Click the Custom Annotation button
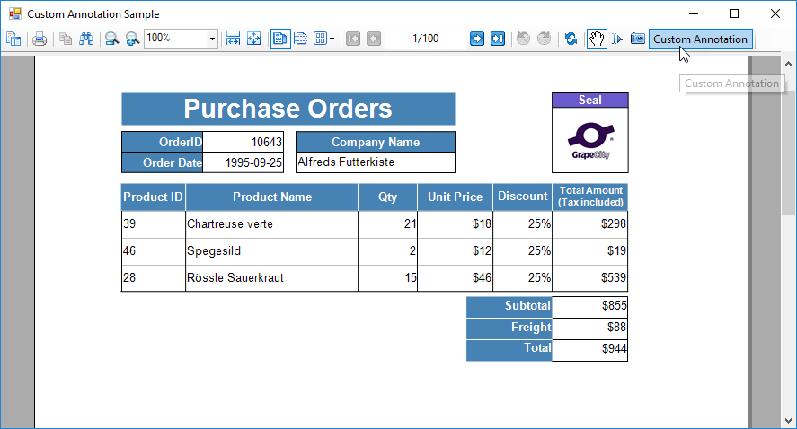Screen dimensions: 797x429 pyautogui.click(x=700, y=39)
